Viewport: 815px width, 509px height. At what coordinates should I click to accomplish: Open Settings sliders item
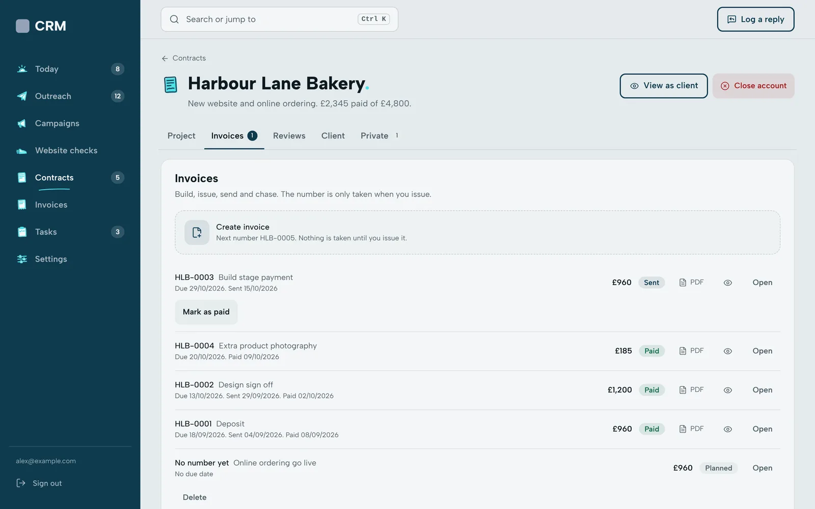[70, 259]
